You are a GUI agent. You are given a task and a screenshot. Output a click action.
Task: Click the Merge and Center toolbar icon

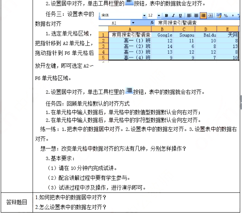(x=210, y=15)
